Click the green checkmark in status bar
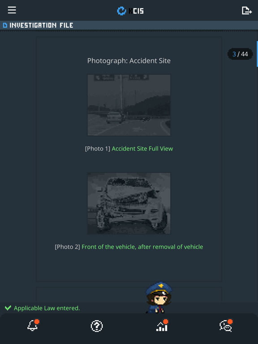The height and width of the screenshot is (344, 258). [8, 308]
